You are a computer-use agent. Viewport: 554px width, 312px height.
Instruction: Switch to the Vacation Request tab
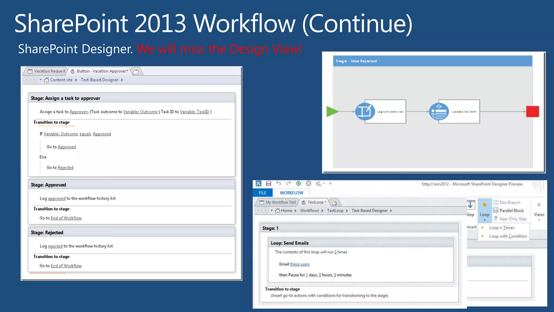[x=47, y=71]
